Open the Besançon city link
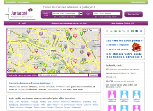 77,107
